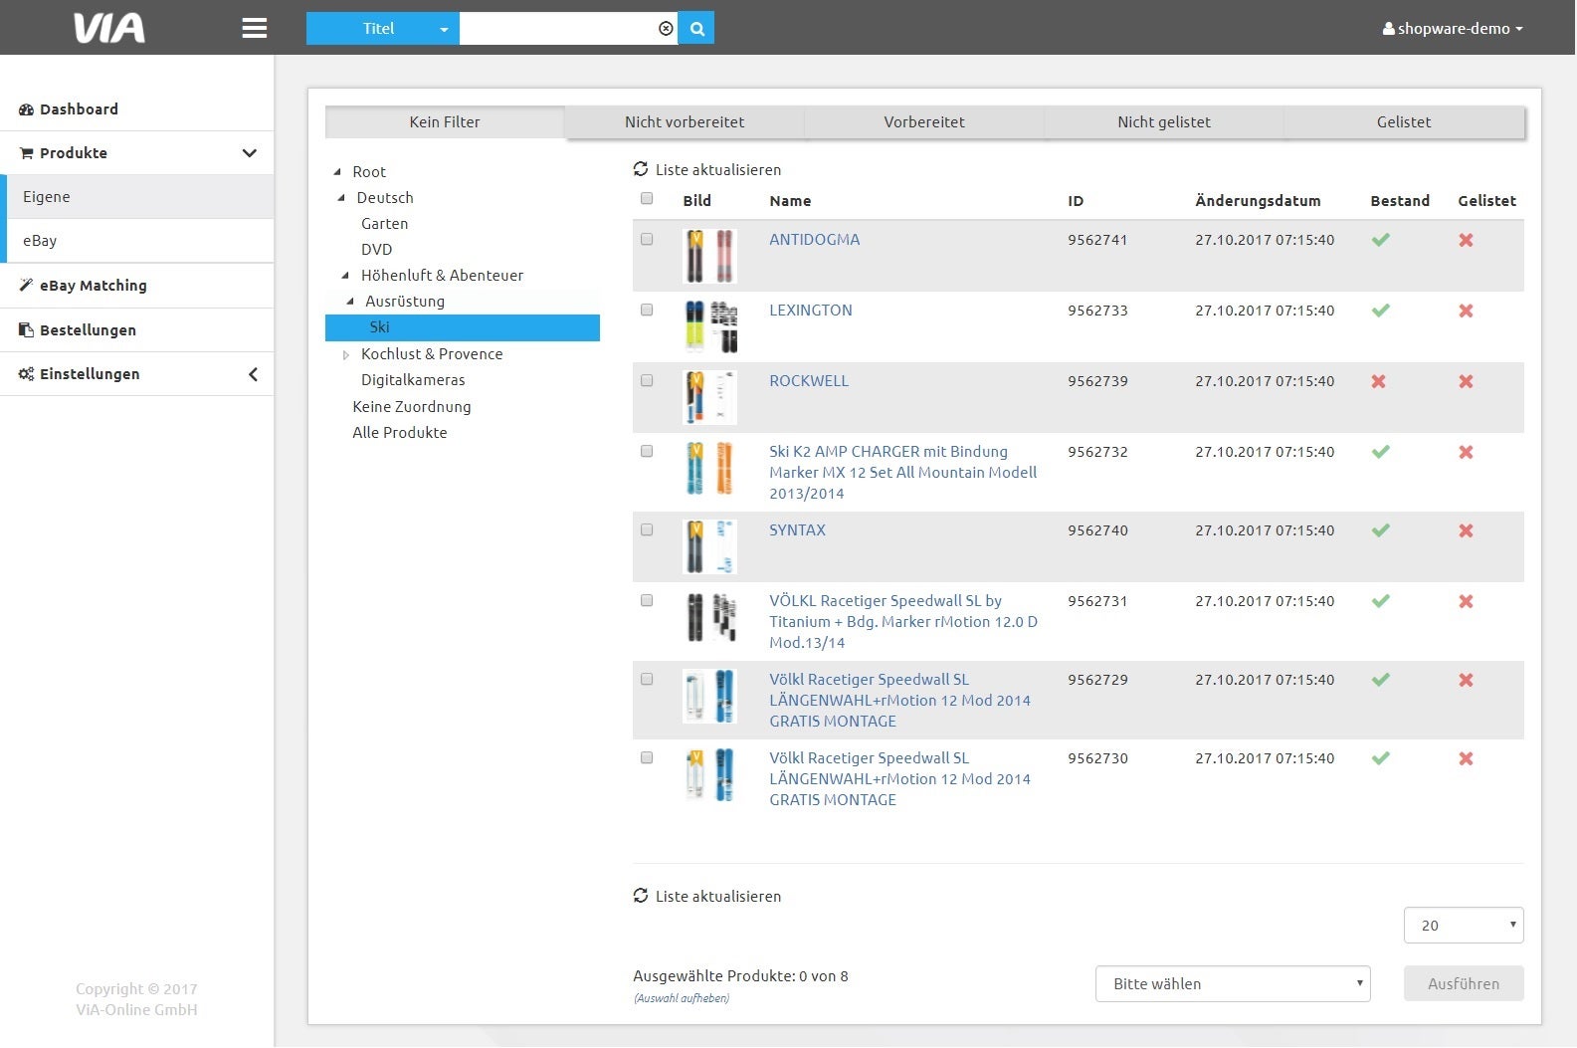This screenshot has width=1577, height=1048.
Task: Click the red Bestand cross for ROCKWELL
Action: click(1378, 381)
